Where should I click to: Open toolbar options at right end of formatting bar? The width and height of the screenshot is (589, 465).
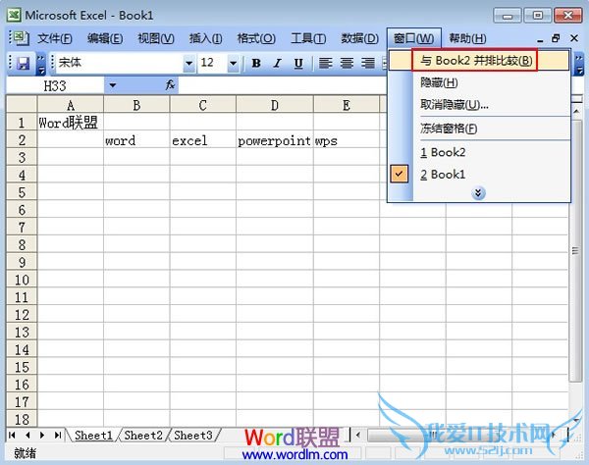click(579, 64)
